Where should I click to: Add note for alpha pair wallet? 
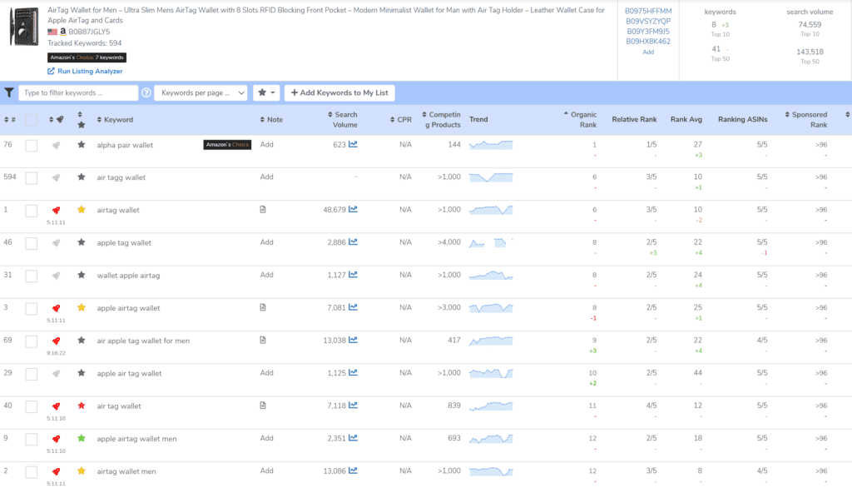266,144
